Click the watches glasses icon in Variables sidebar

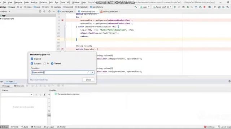[49, 115]
